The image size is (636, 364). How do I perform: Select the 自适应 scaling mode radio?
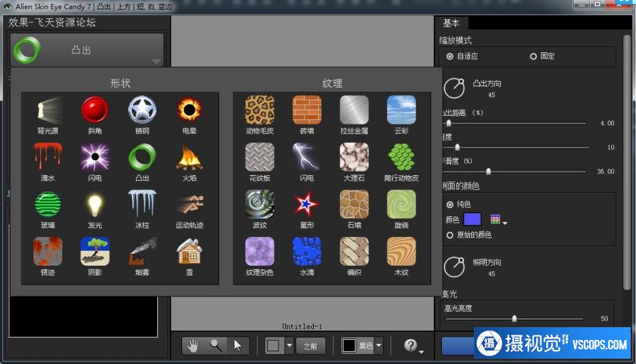[449, 56]
